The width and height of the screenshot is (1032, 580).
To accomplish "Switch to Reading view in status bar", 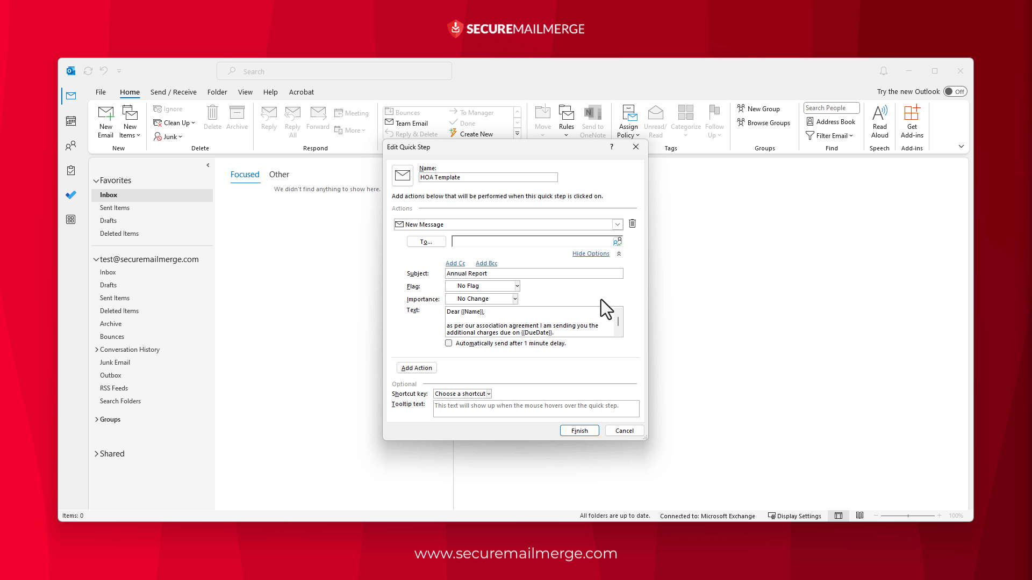I will click(859, 516).
